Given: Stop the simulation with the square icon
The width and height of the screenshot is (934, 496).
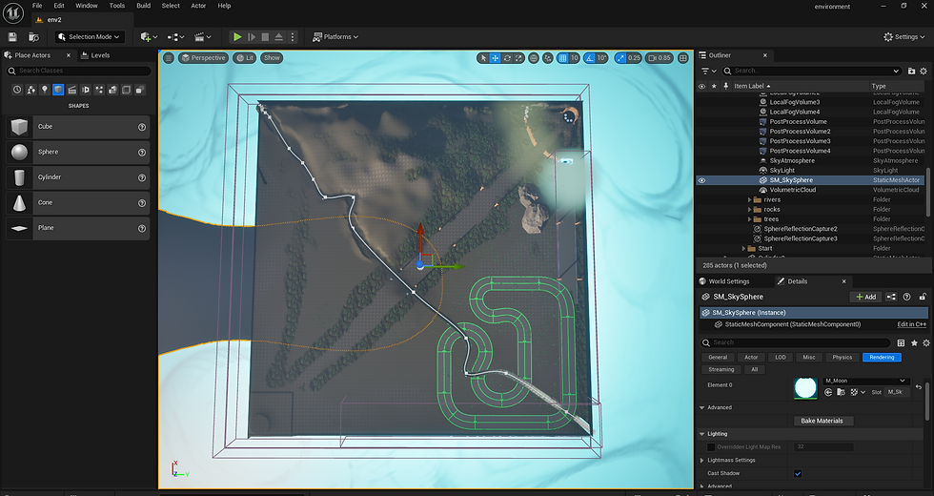Looking at the screenshot, I should pyautogui.click(x=265, y=37).
